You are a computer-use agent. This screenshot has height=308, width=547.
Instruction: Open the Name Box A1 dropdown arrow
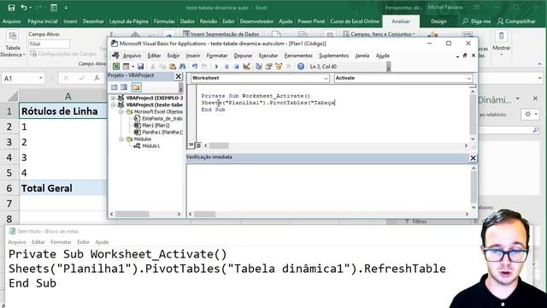click(41, 78)
